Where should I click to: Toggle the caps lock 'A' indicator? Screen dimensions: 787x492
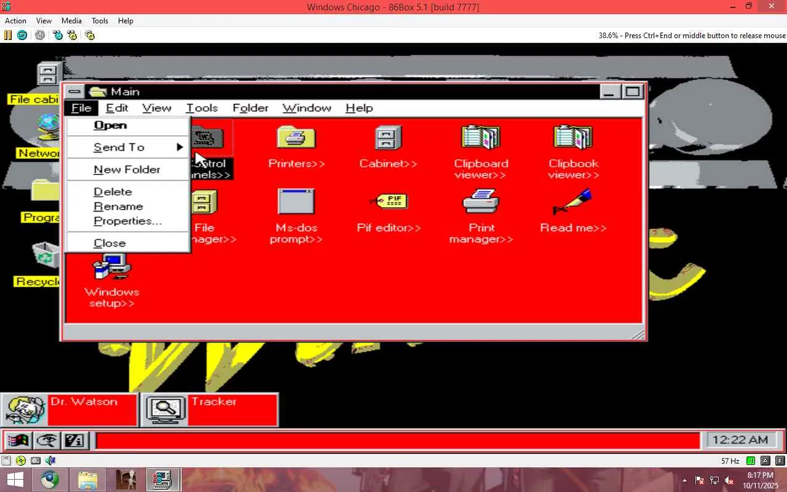(x=765, y=461)
